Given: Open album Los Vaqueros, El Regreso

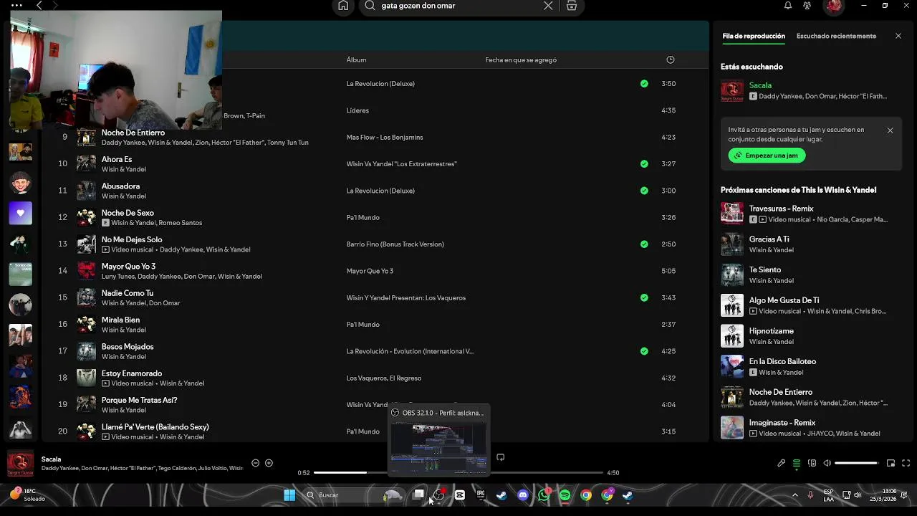Looking at the screenshot, I should click(x=383, y=378).
